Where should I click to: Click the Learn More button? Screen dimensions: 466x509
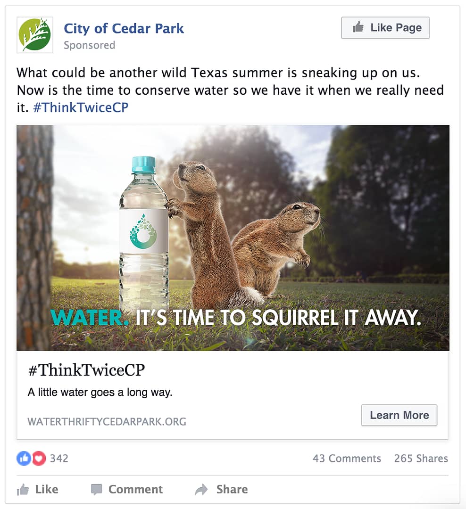[x=399, y=415]
